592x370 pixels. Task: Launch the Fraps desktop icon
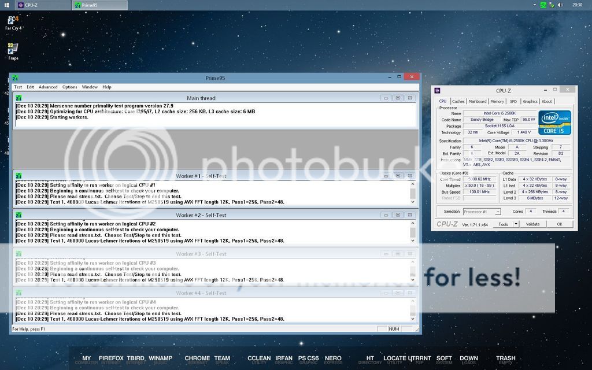pos(13,51)
